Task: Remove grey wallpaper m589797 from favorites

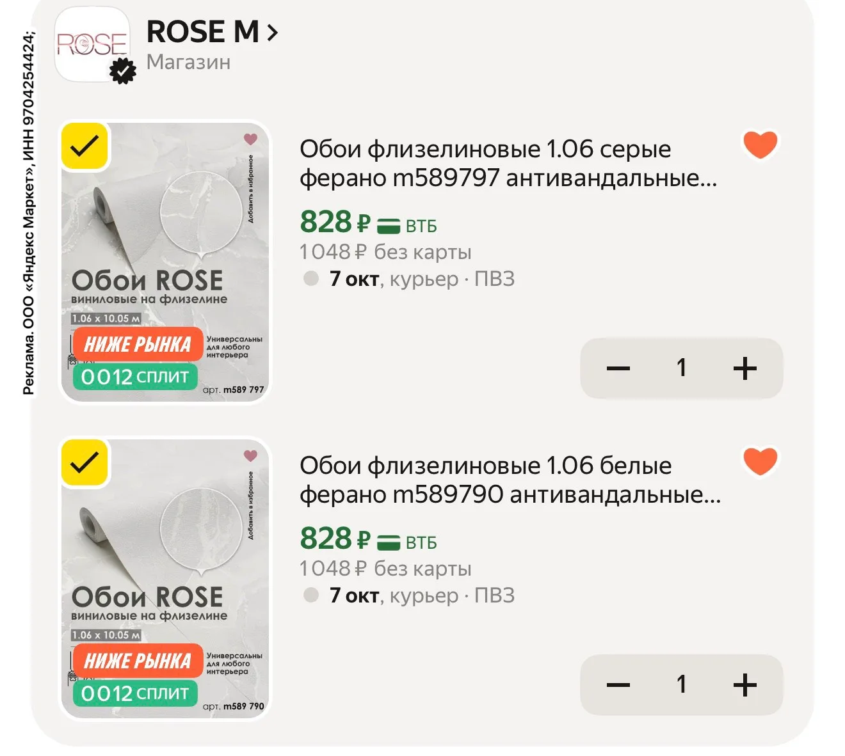Action: 760,145
